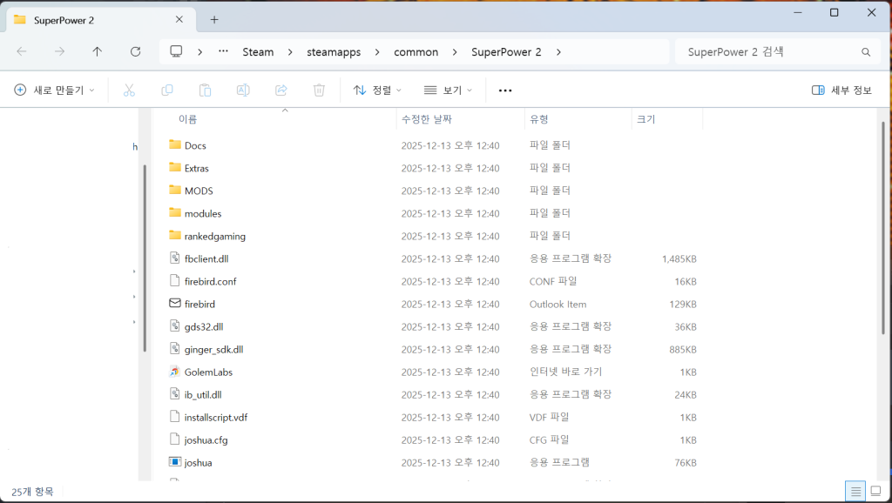The image size is (892, 503).
Task: Open the three-dots more options menu
Action: pos(505,91)
